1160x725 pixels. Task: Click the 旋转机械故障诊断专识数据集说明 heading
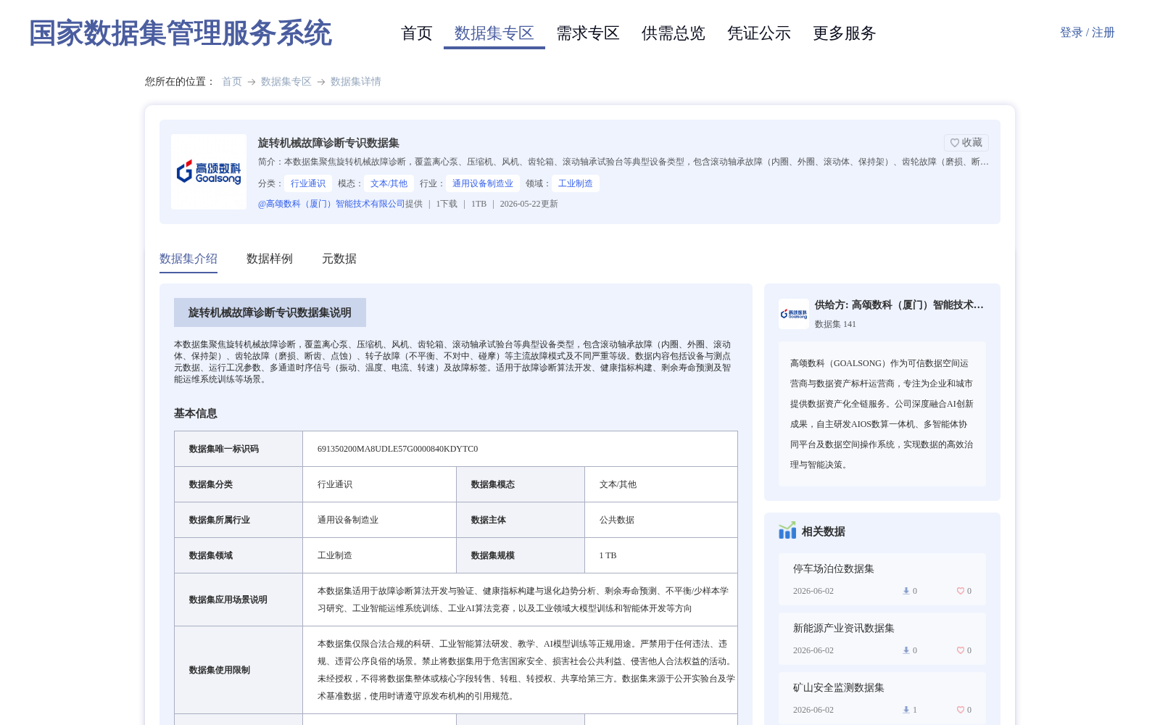pyautogui.click(x=270, y=312)
